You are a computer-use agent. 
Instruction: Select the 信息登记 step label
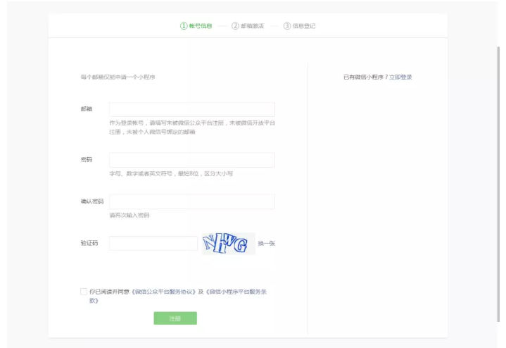pyautogui.click(x=304, y=26)
